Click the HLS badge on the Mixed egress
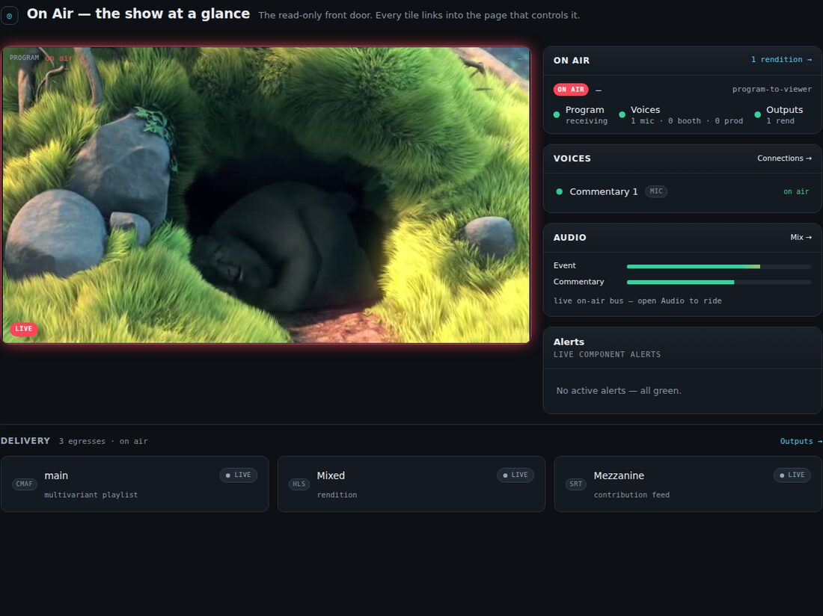The height and width of the screenshot is (616, 823). pos(299,484)
